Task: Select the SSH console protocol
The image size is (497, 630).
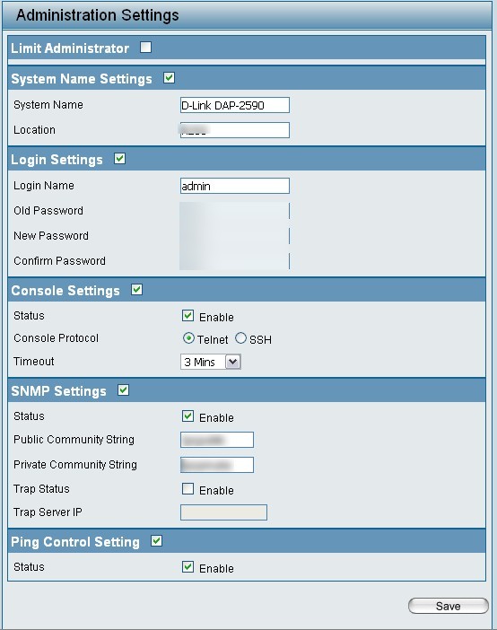Action: tap(240, 338)
